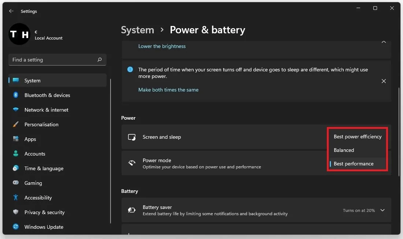This screenshot has height=239, width=403.
Task: Click the info icon in the sleep tip
Action: [x=130, y=70]
